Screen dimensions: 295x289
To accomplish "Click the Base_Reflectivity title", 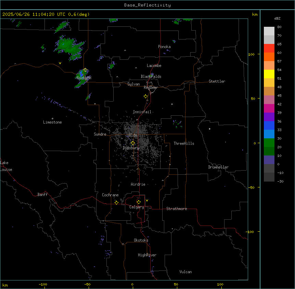I will (147, 5).
